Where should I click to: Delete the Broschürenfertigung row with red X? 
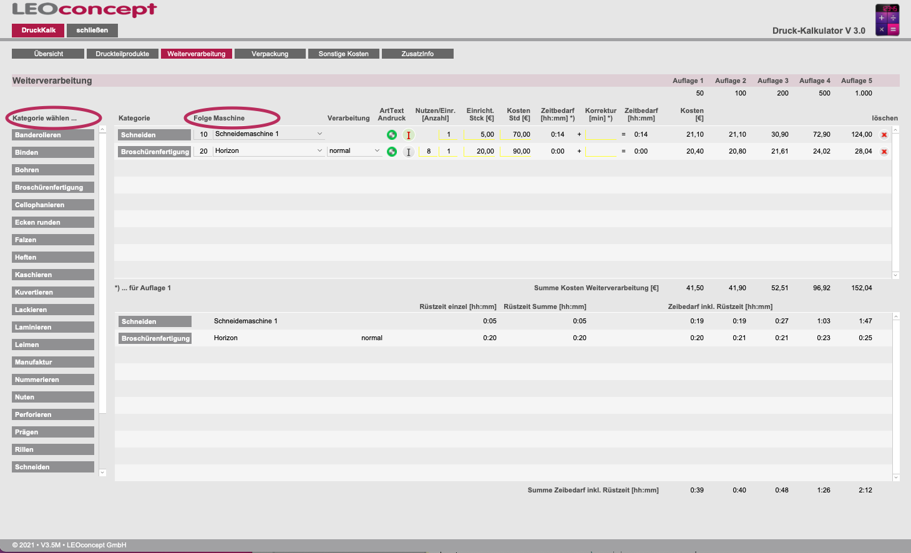click(884, 152)
